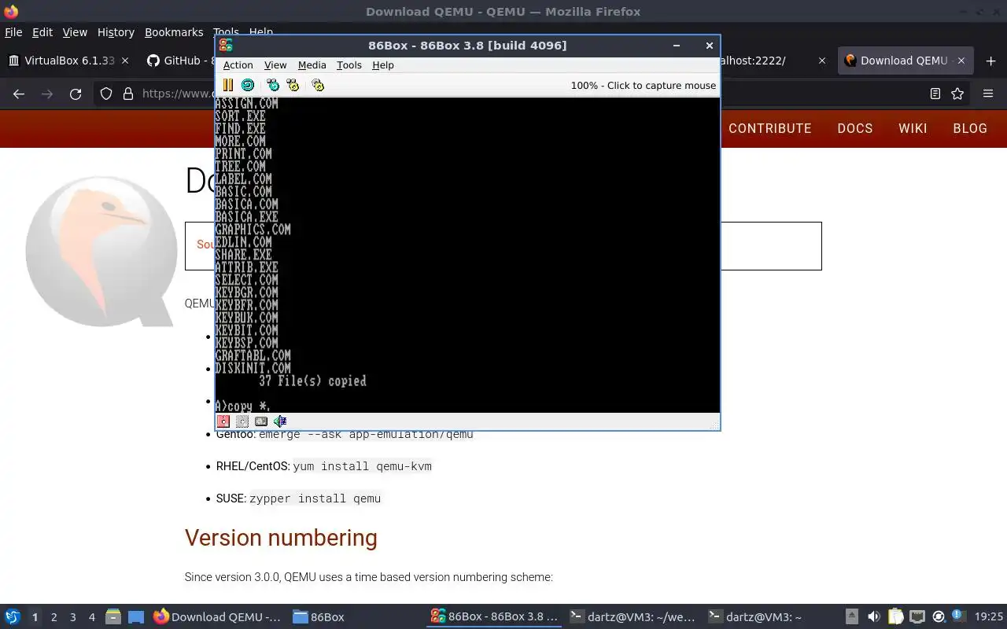Switch to workspace 4
Viewport: 1007px width, 629px height.
click(x=92, y=617)
